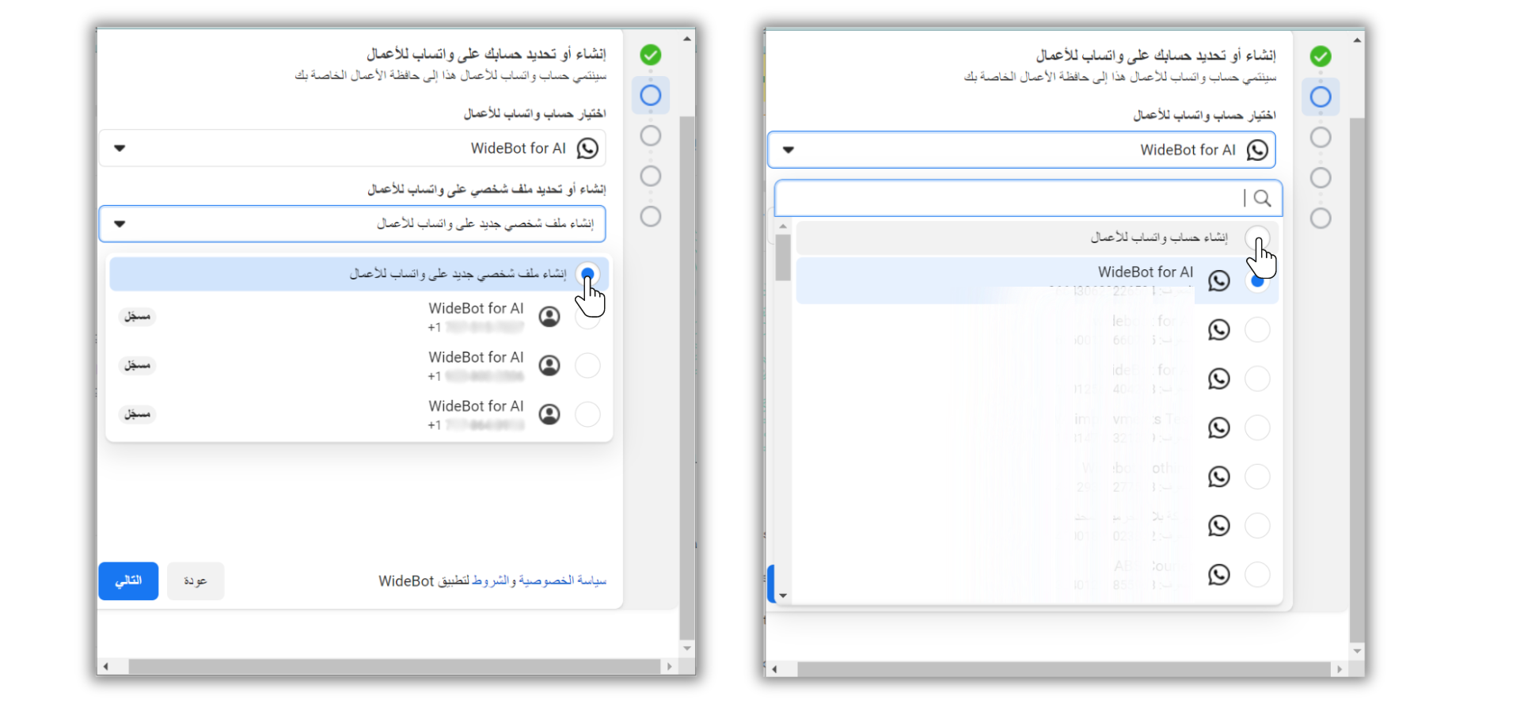Click the green completed-step checkmark in the right panel
This screenshot has height=704, width=1520.
point(1320,56)
